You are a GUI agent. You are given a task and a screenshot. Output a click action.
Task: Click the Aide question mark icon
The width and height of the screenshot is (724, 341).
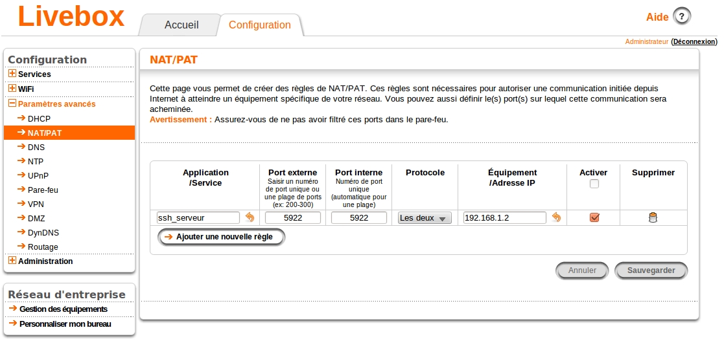coord(682,17)
